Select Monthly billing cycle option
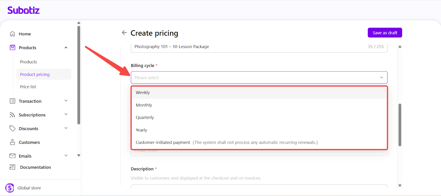Image resolution: width=441 pixels, height=196 pixels. click(144, 105)
